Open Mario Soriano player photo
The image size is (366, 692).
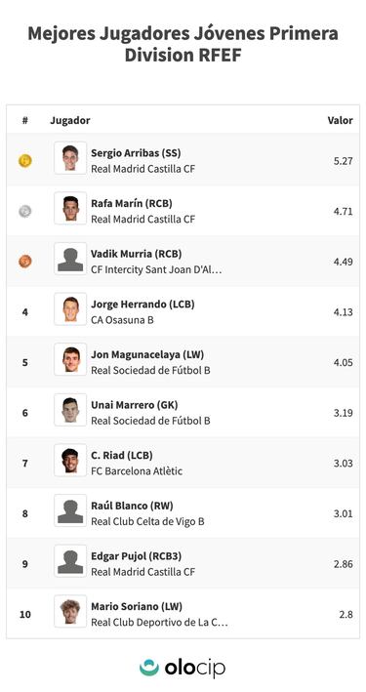(x=70, y=611)
